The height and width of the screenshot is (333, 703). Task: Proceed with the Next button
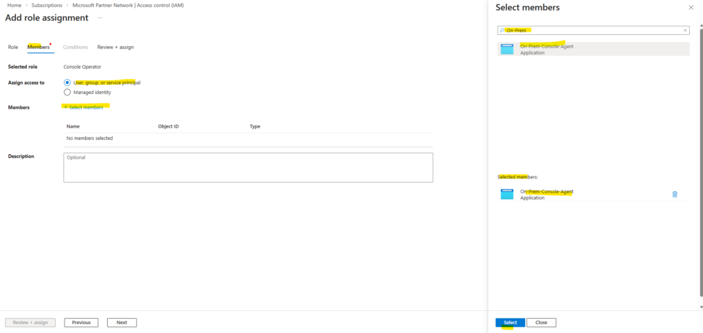point(122,322)
